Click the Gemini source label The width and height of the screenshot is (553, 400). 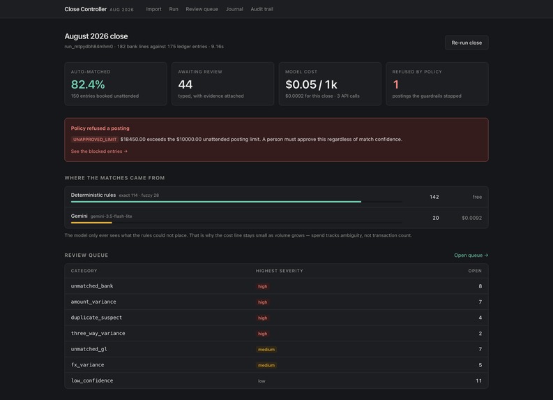(79, 216)
